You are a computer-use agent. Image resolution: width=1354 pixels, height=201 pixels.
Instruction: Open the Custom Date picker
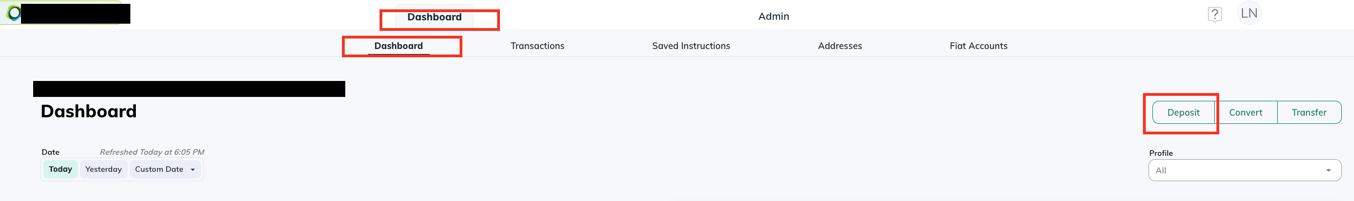165,169
